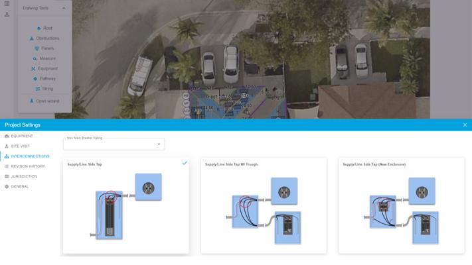Activate the Measure tool
Screen dimensions: 472x265
pyautogui.click(x=44, y=58)
